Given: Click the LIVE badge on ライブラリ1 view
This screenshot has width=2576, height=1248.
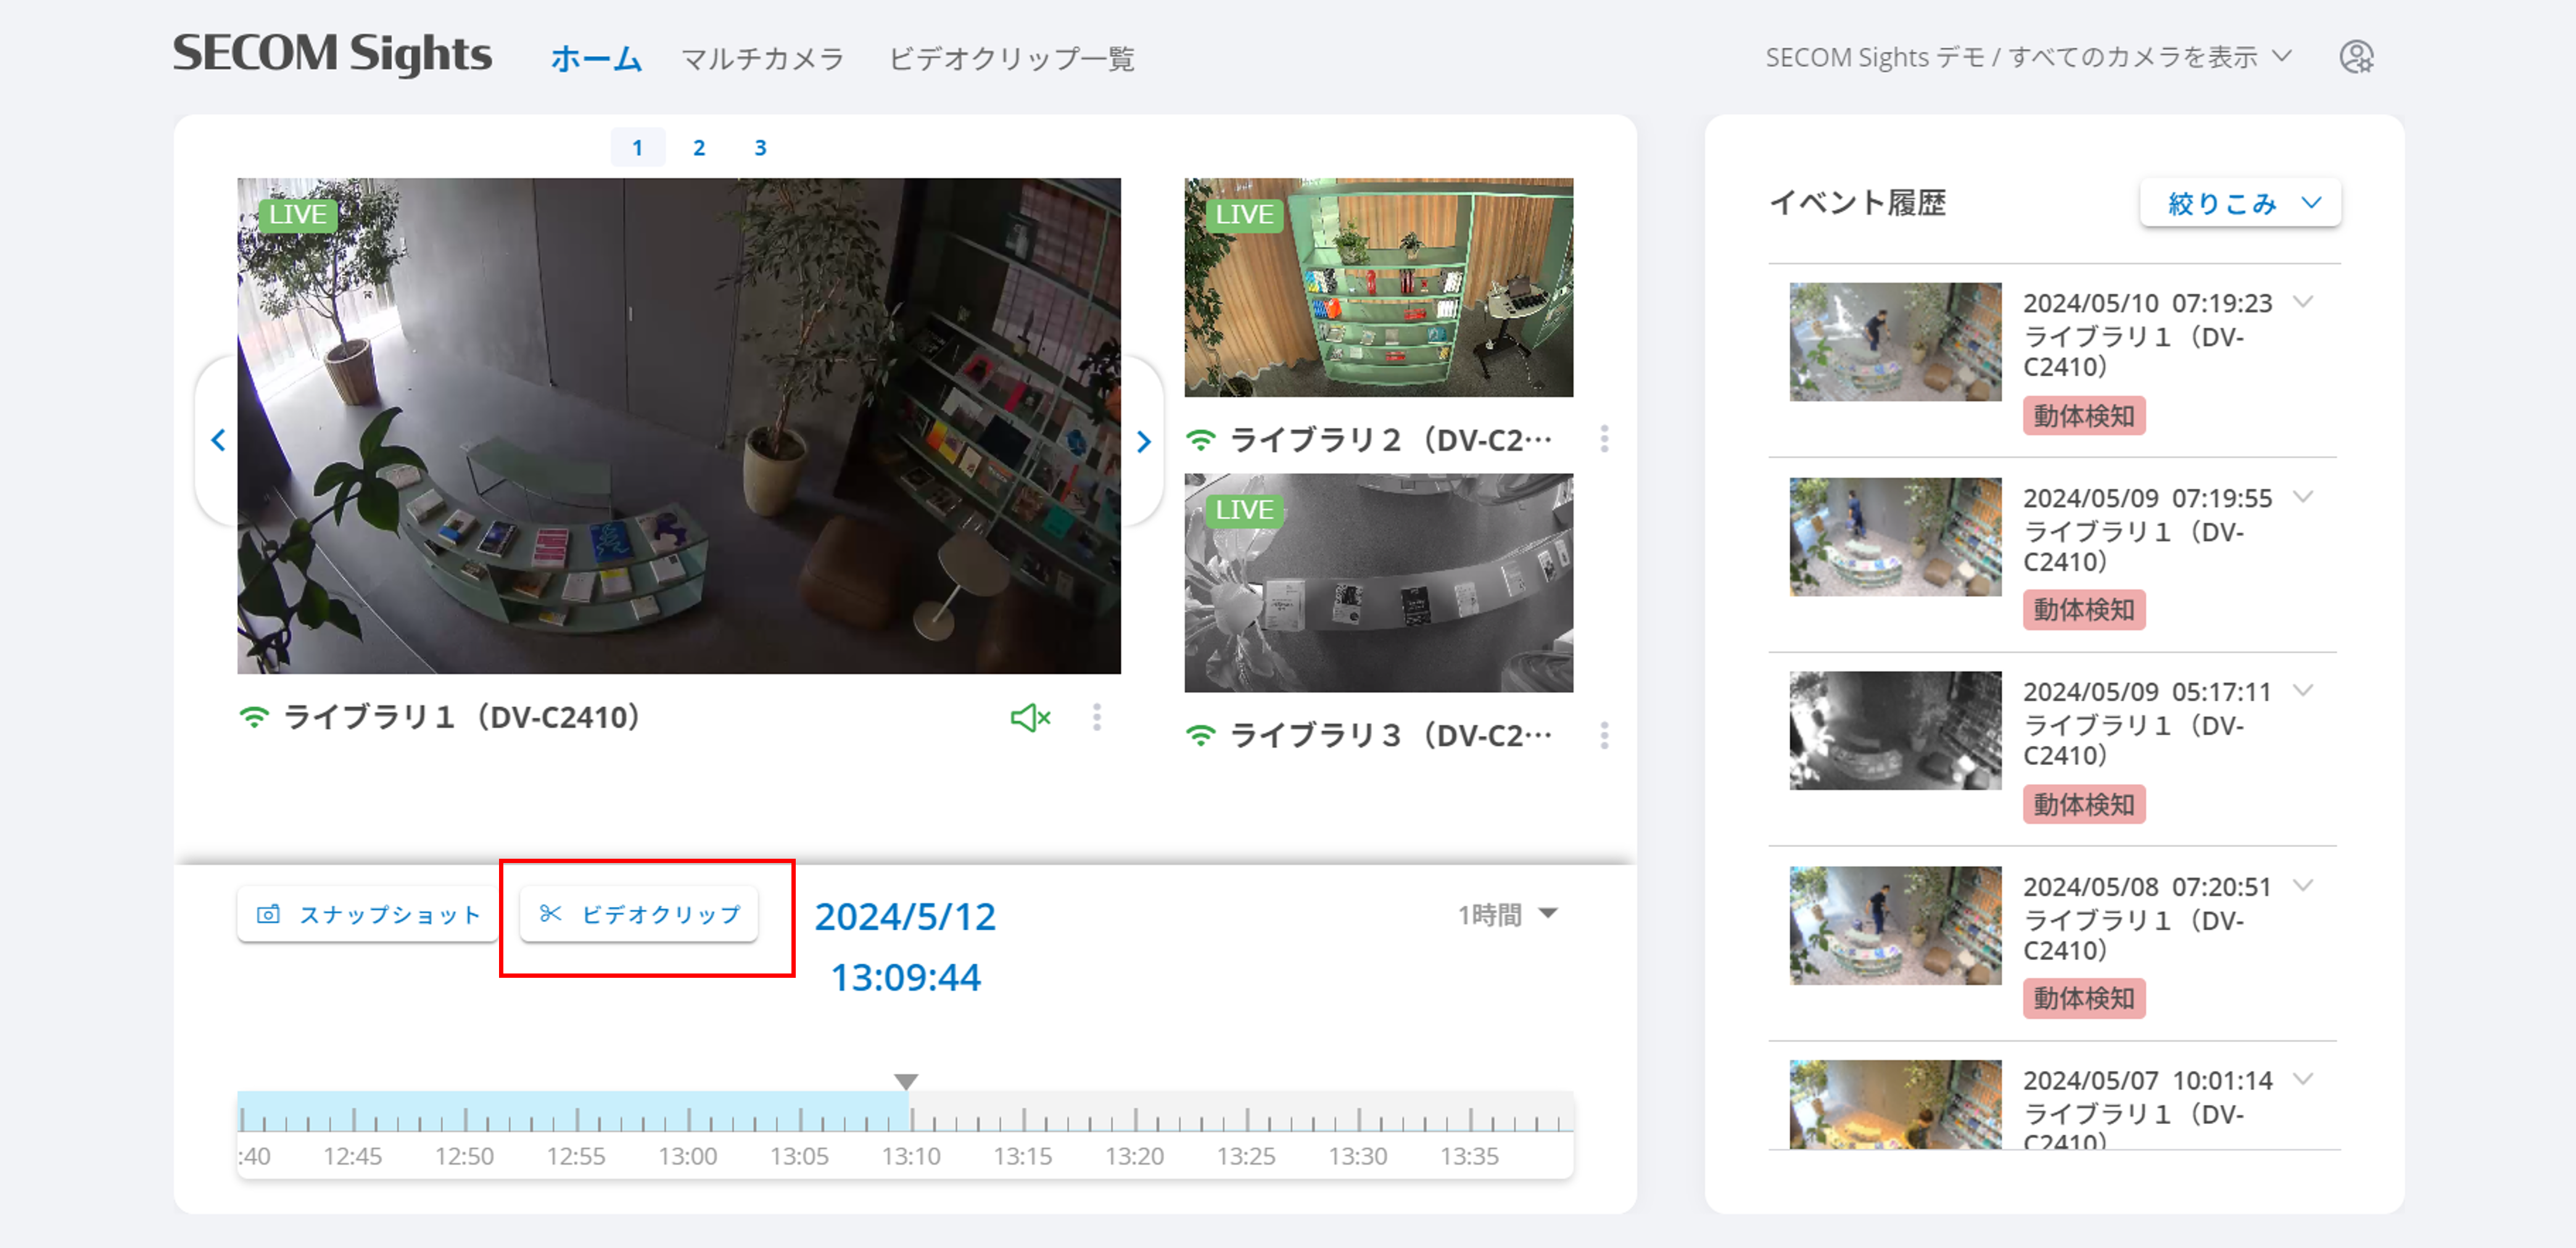Looking at the screenshot, I should [x=297, y=215].
